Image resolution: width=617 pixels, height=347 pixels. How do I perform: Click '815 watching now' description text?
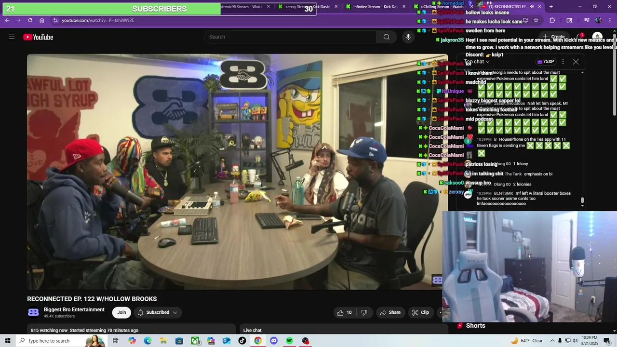pos(49,330)
